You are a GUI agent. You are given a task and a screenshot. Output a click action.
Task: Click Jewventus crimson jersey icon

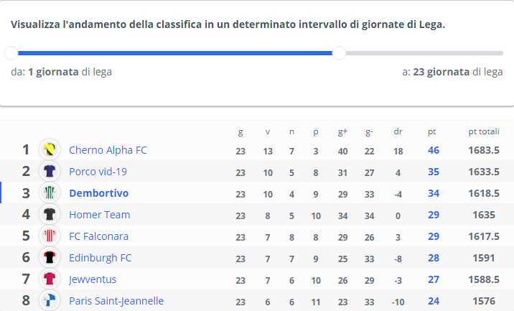coord(50,279)
